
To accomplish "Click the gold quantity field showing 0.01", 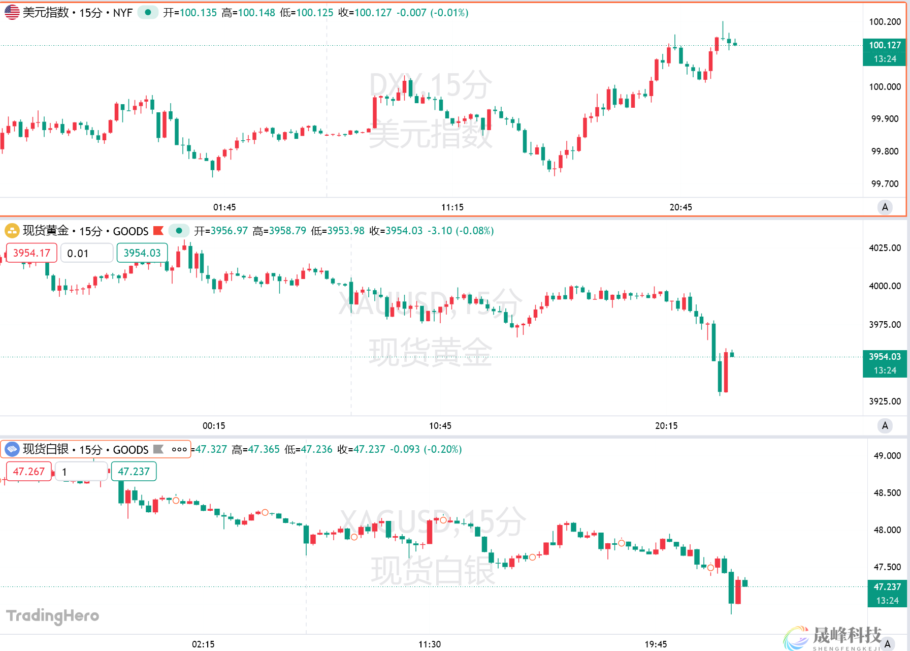I will tap(86, 253).
